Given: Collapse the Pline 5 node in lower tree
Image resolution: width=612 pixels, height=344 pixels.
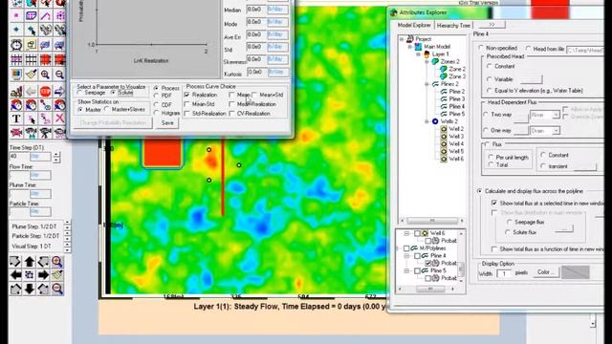Looking at the screenshot, I should [x=406, y=270].
